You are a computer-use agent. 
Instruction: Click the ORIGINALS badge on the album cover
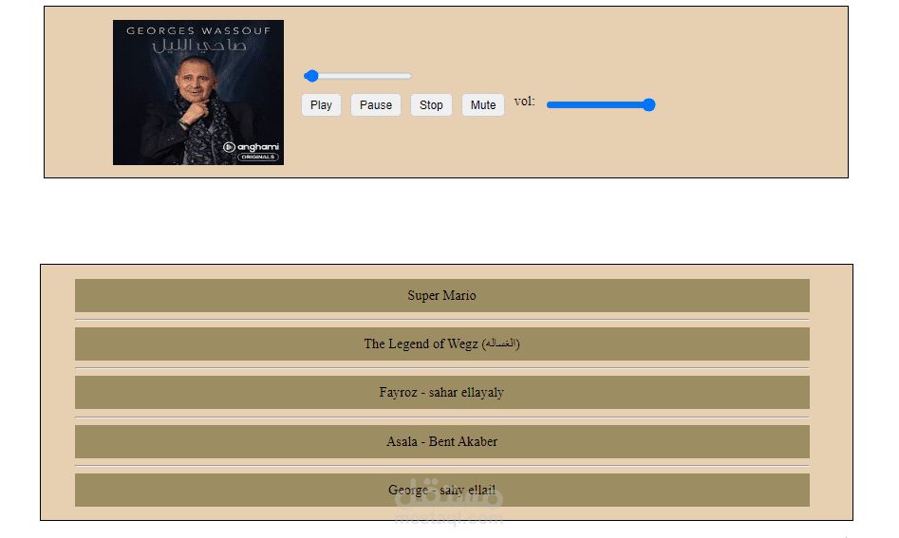click(258, 157)
